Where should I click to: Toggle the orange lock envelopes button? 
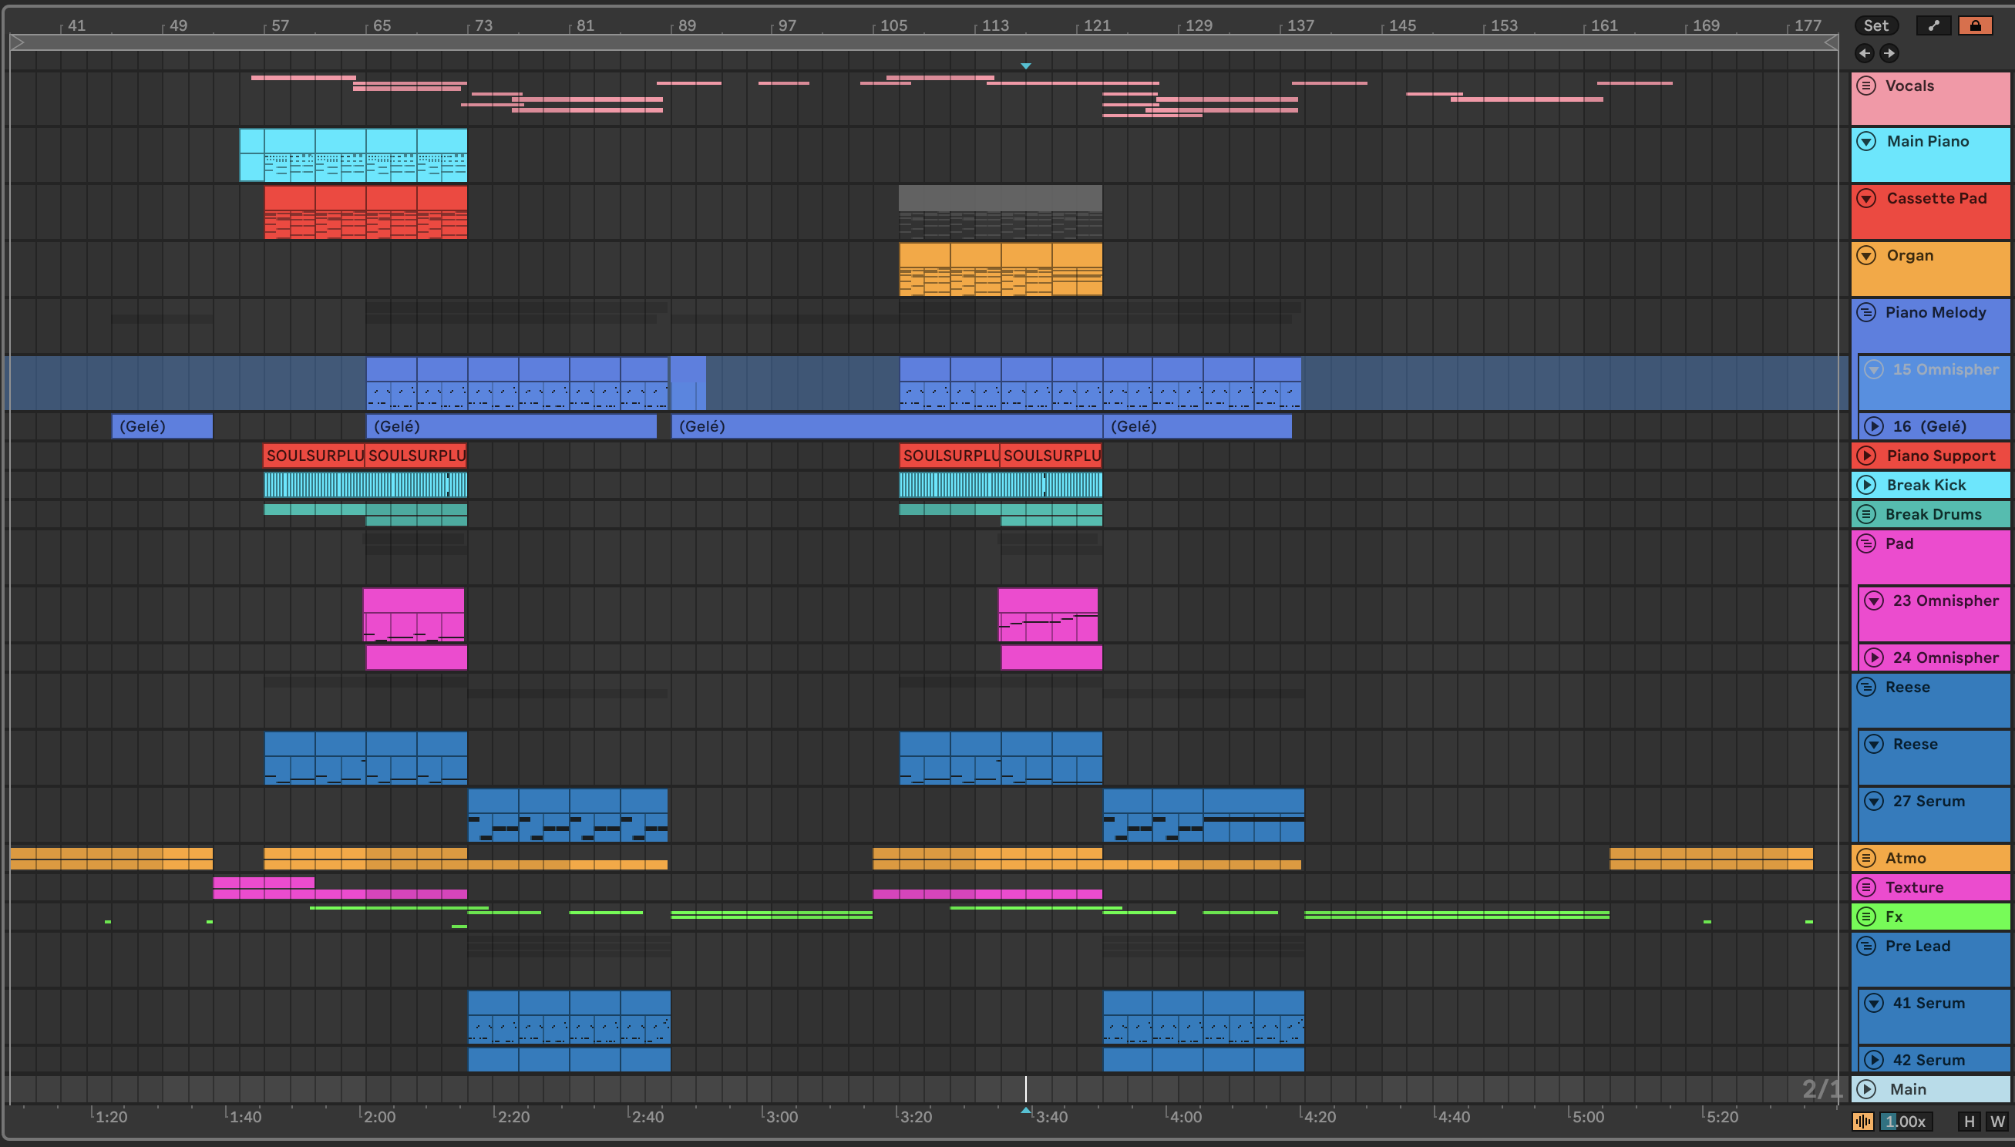click(x=1975, y=25)
